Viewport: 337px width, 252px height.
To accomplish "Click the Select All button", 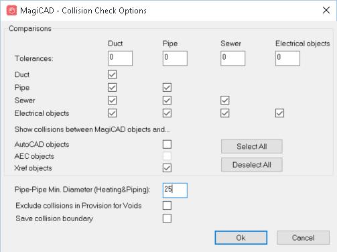I will [x=252, y=147].
